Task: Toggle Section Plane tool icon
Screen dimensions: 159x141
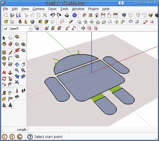Action: [x=83, y=28]
